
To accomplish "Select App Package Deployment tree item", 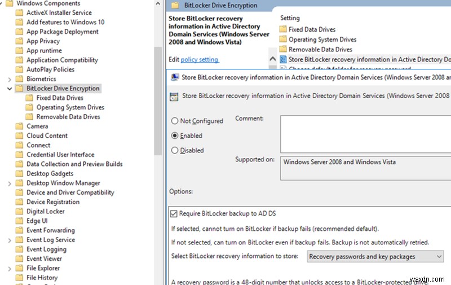I will pos(63,32).
